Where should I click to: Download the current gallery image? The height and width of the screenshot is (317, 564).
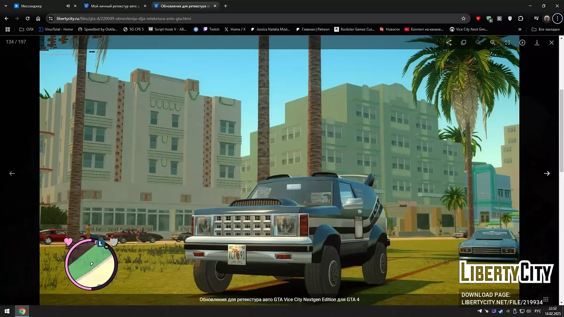pos(537,42)
